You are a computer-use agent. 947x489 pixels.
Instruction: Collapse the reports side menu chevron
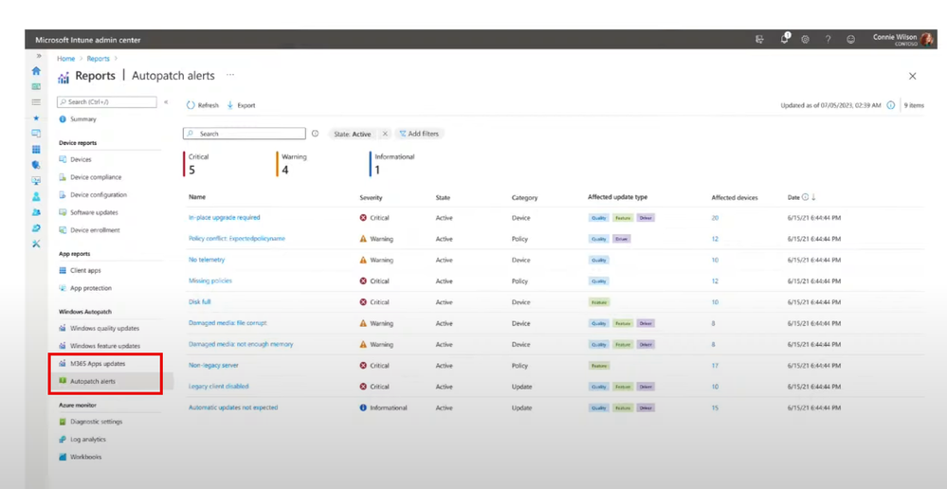[166, 102]
